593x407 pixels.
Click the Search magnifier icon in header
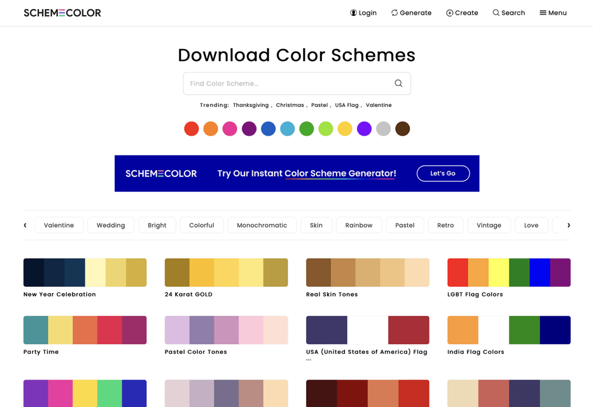[496, 13]
